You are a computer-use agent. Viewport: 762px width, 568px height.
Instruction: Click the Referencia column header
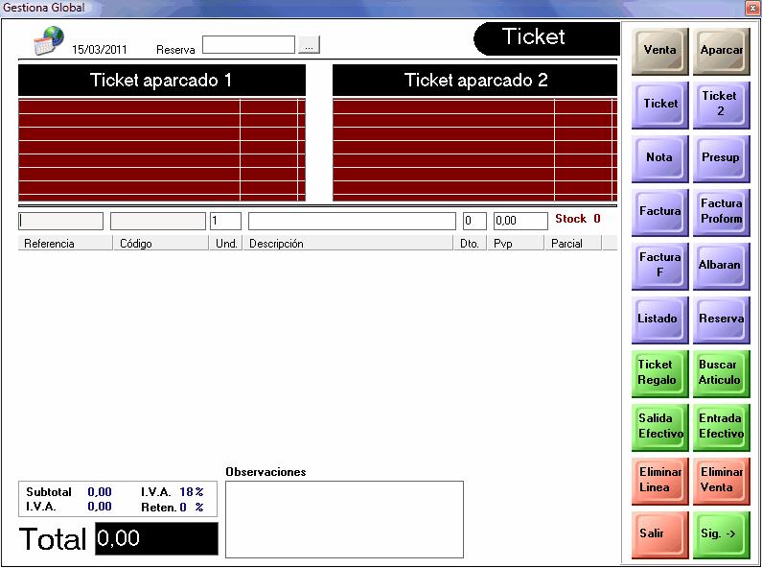(65, 243)
